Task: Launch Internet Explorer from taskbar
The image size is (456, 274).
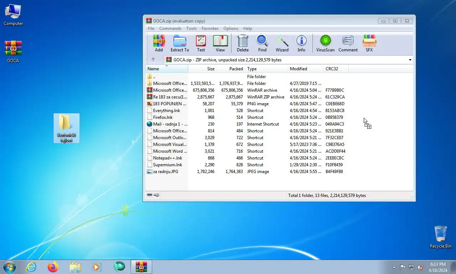Action: coord(31,267)
